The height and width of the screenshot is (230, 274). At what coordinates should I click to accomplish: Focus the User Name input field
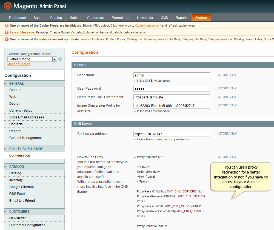tap(172, 75)
